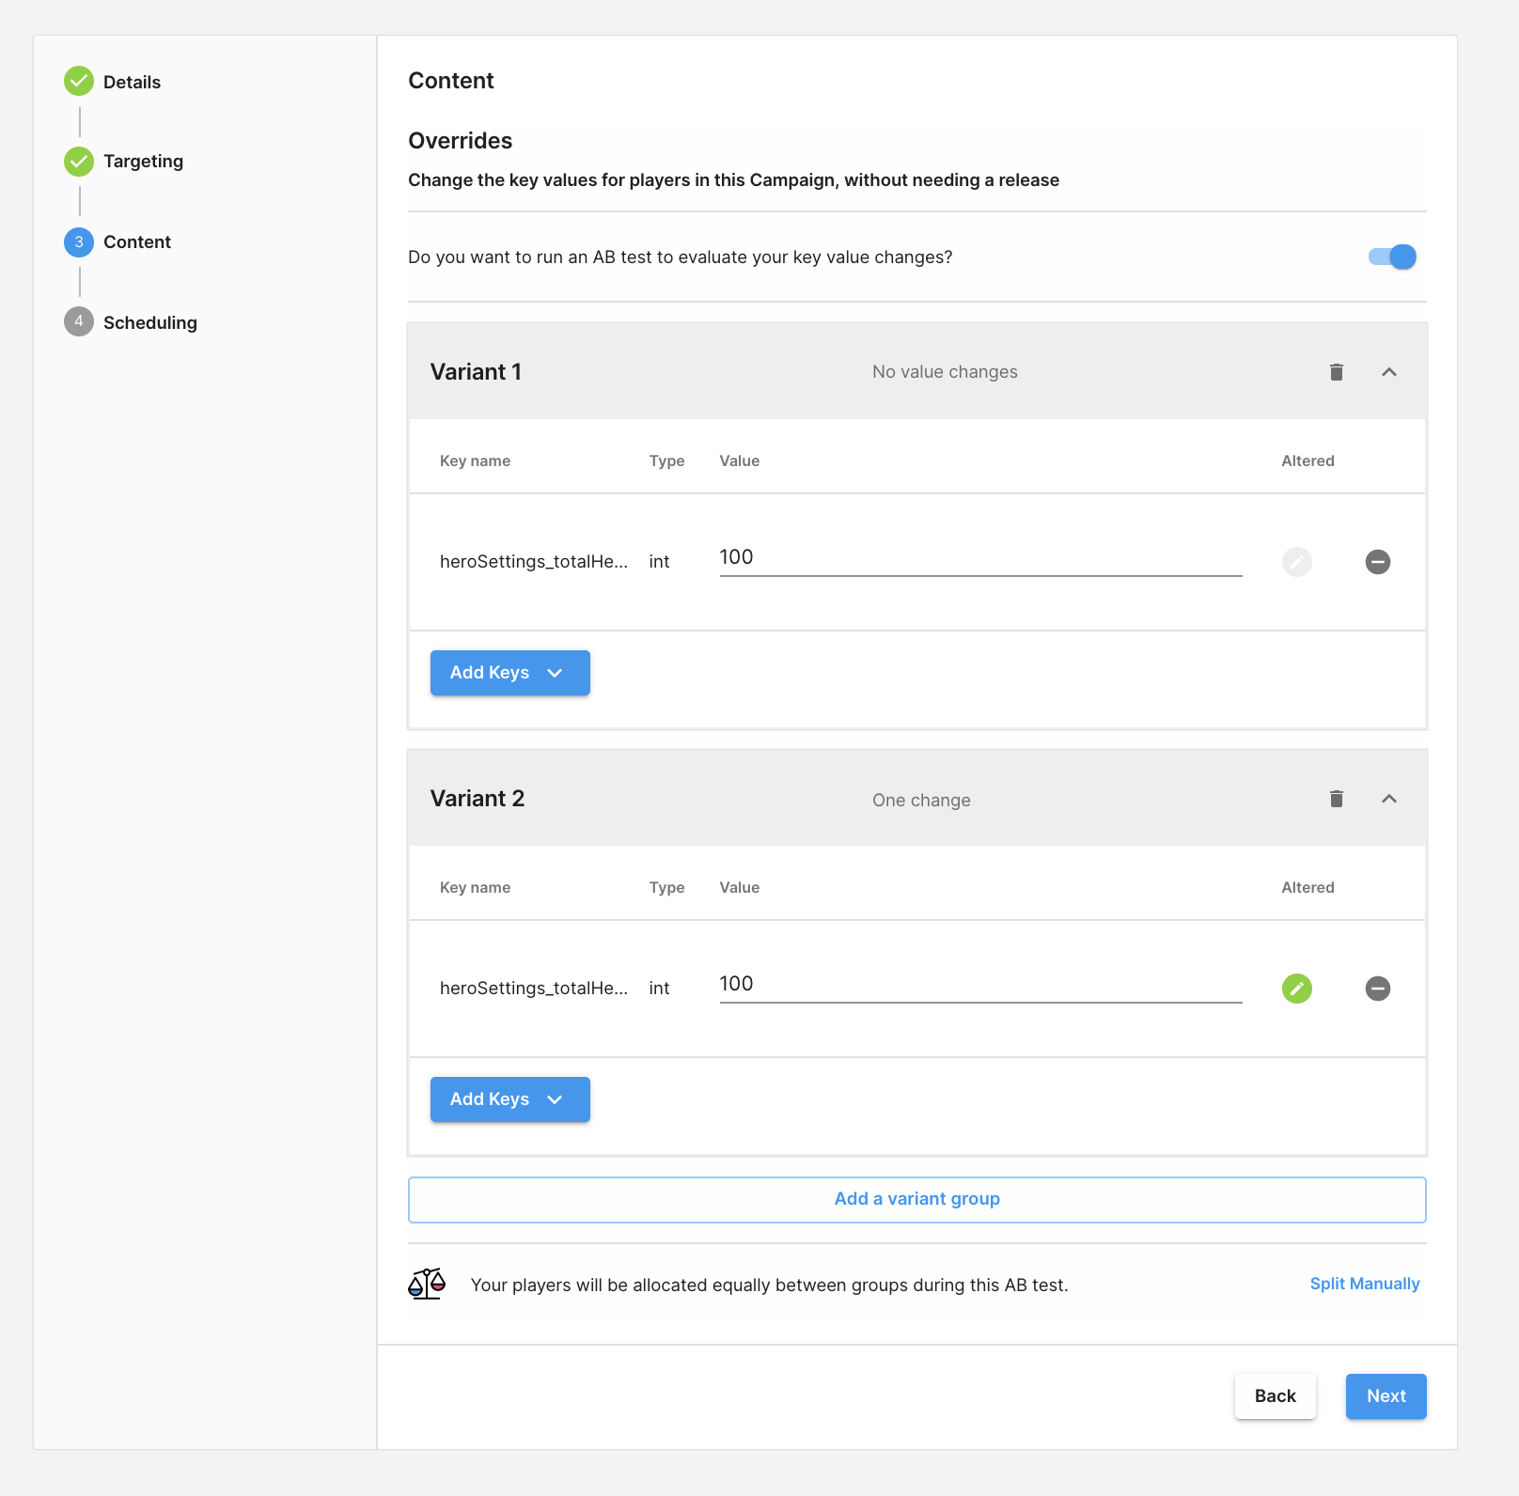
Task: Go to the Targeting step
Action: click(143, 162)
